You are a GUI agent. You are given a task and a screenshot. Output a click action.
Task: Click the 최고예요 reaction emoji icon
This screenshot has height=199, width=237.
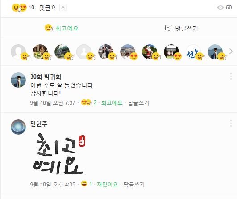pyautogui.click(x=49, y=28)
